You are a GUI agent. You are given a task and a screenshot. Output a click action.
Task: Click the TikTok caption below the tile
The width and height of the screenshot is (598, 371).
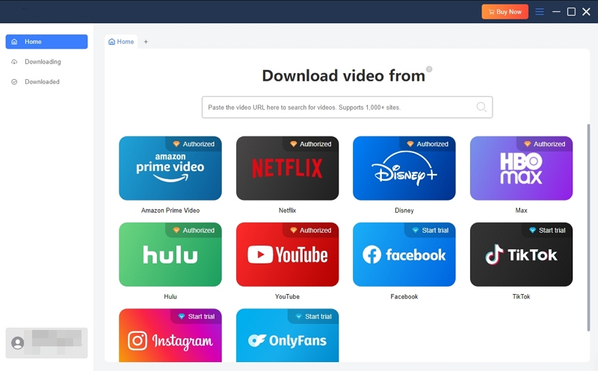(521, 296)
